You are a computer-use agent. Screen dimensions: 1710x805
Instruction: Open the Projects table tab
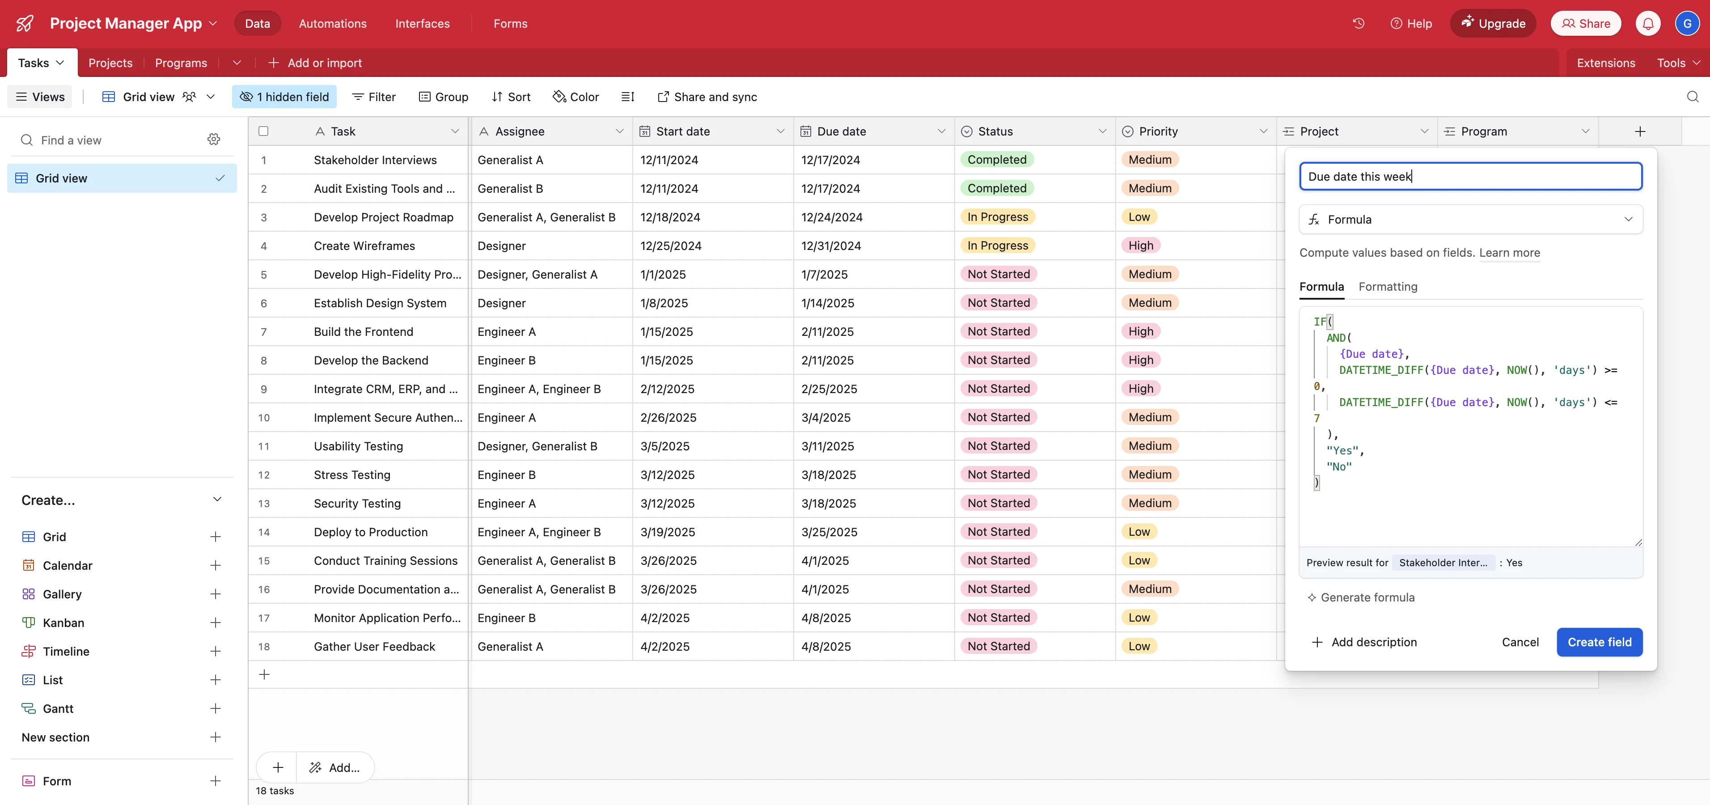110,63
